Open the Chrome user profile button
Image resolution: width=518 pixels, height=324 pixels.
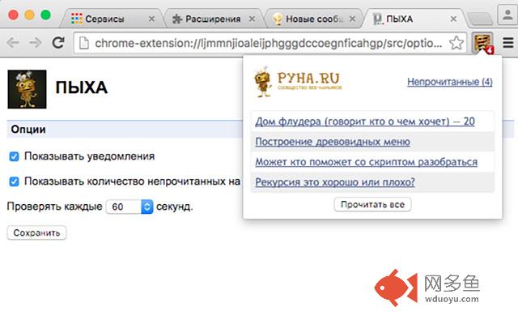pyautogui.click(x=507, y=15)
